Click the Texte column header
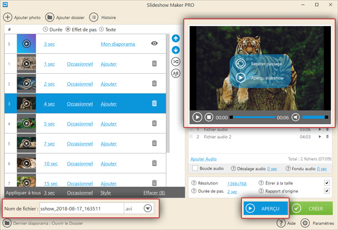Screen dimensions: 338x230 (x=108, y=29)
